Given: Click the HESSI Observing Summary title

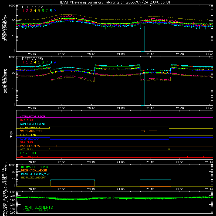Looking at the screenshot, I should pos(114,2).
